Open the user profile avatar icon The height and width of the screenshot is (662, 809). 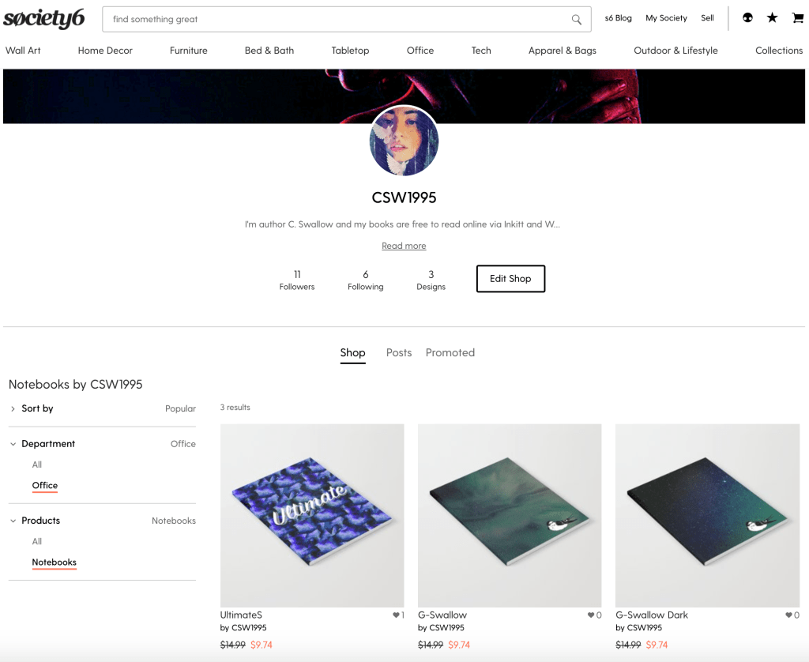tap(747, 18)
